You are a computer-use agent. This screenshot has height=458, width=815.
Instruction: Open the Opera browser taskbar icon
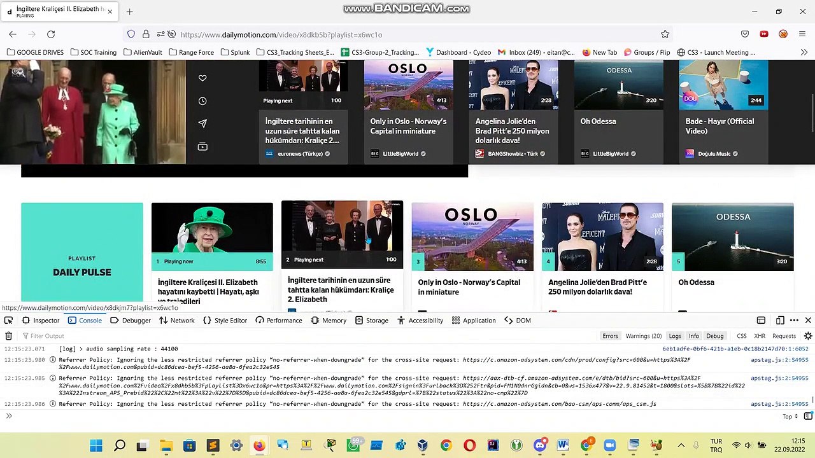tap(469, 445)
